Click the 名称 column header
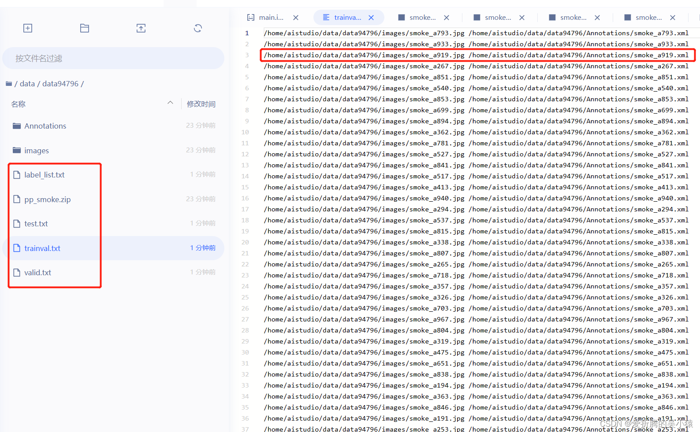The width and height of the screenshot is (700, 432). 19,104
